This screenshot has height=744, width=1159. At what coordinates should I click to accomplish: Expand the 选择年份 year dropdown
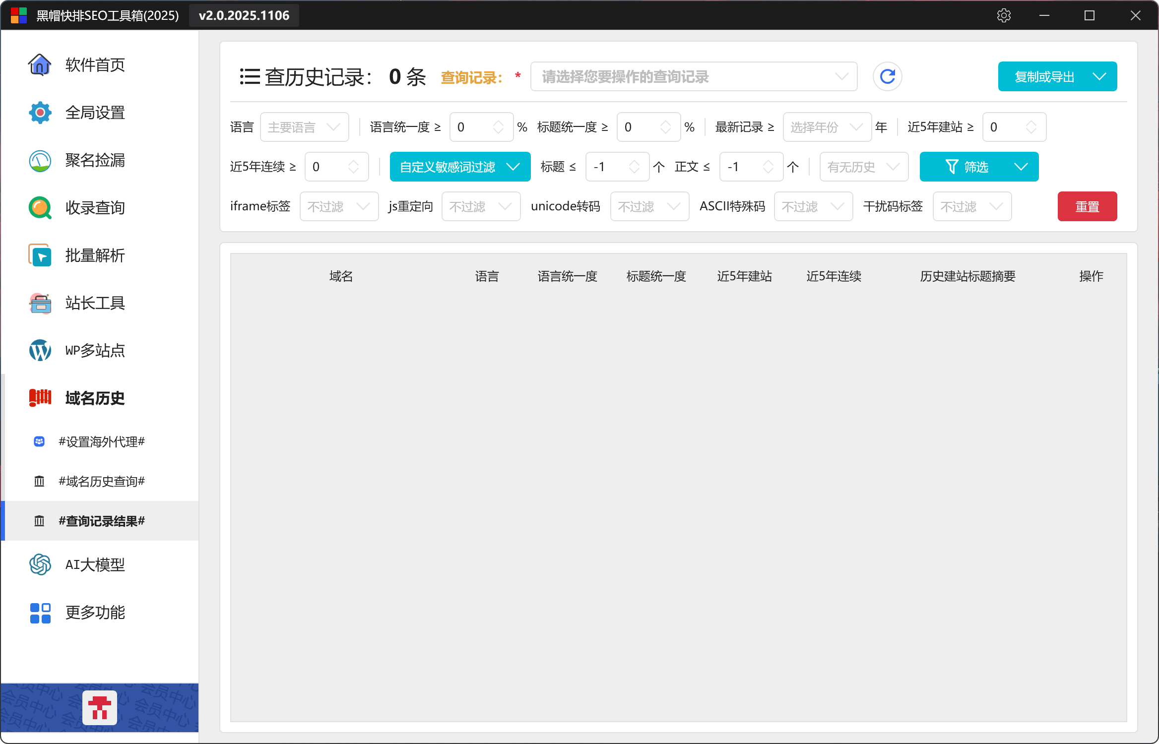point(827,127)
